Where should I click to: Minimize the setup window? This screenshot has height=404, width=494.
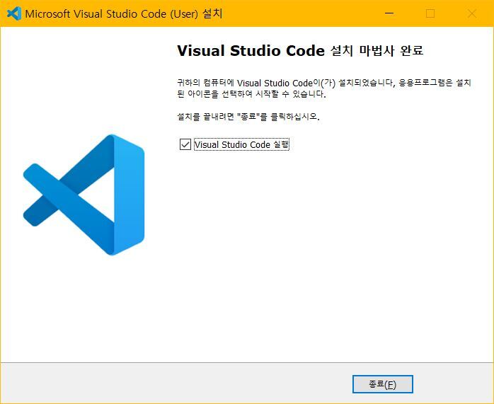click(389, 13)
